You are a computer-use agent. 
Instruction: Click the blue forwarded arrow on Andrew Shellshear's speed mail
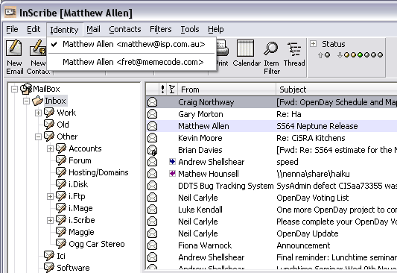(x=172, y=161)
